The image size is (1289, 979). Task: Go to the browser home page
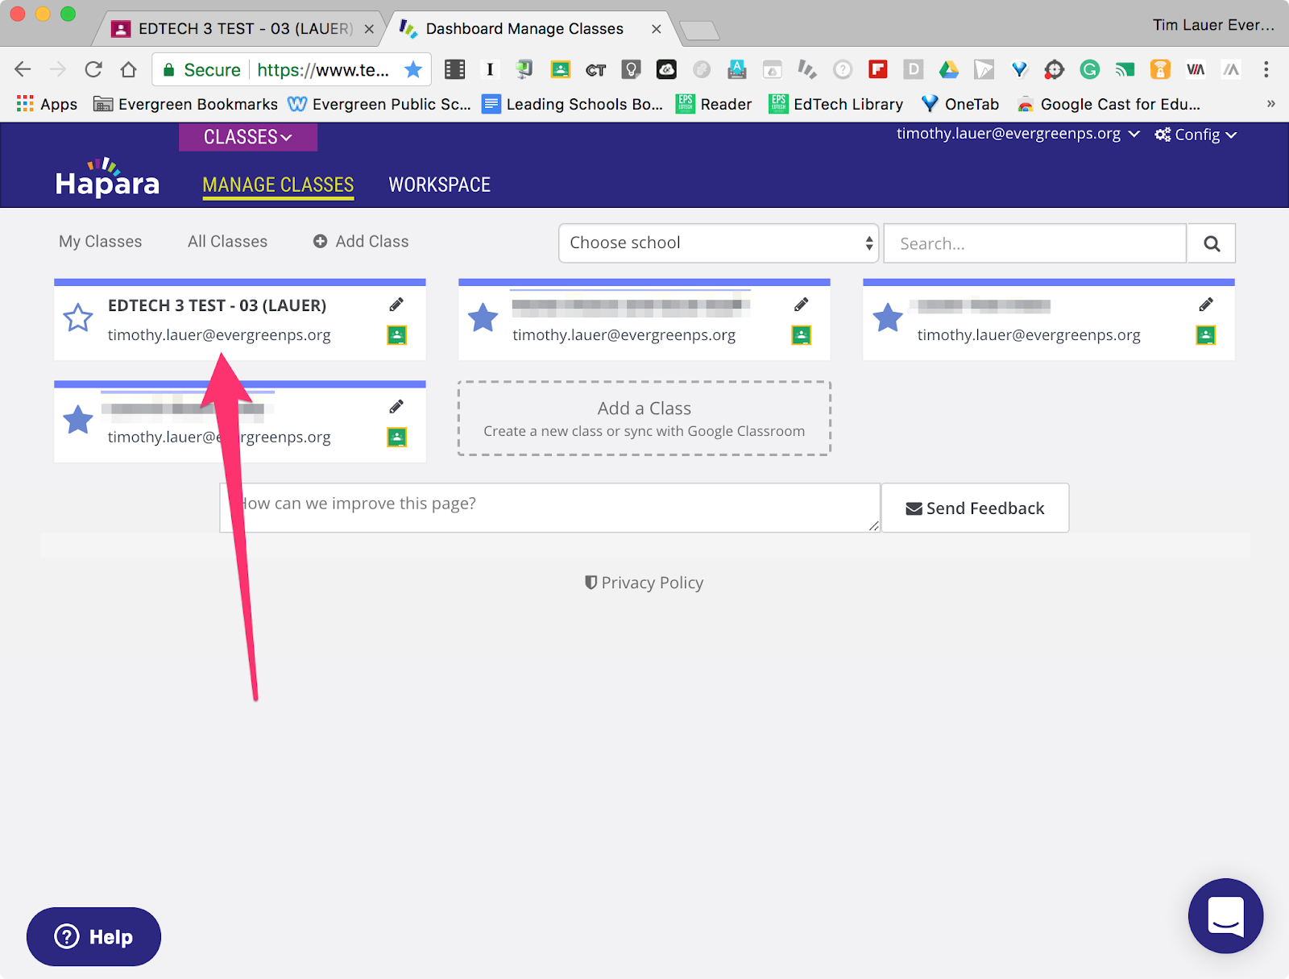[x=128, y=69]
